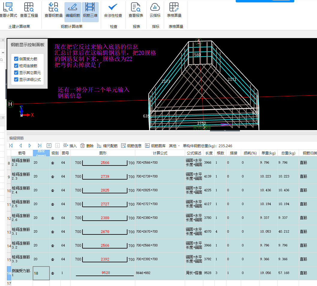Uncheck 侧面受力筋 checkbox
The width and height of the screenshot is (317, 286).
16,59
